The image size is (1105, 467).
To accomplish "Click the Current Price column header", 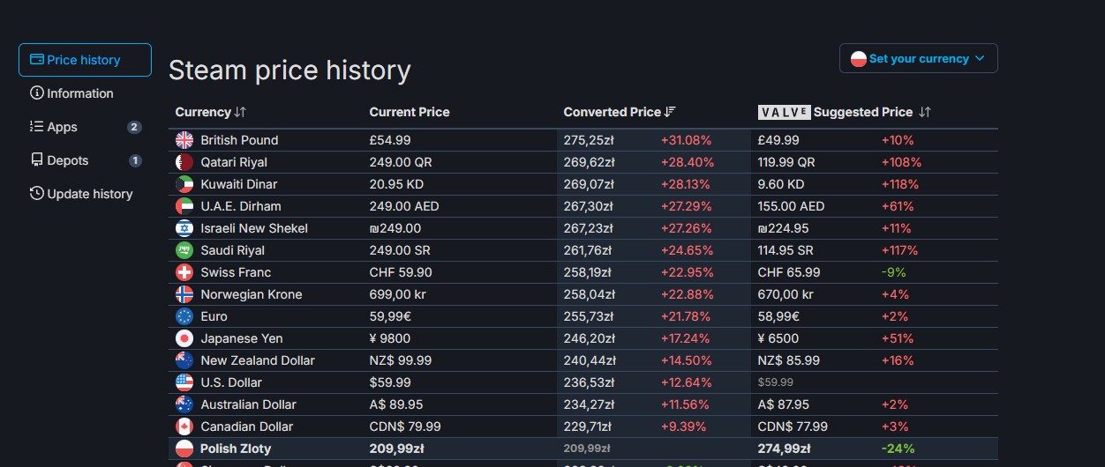I will point(410,112).
